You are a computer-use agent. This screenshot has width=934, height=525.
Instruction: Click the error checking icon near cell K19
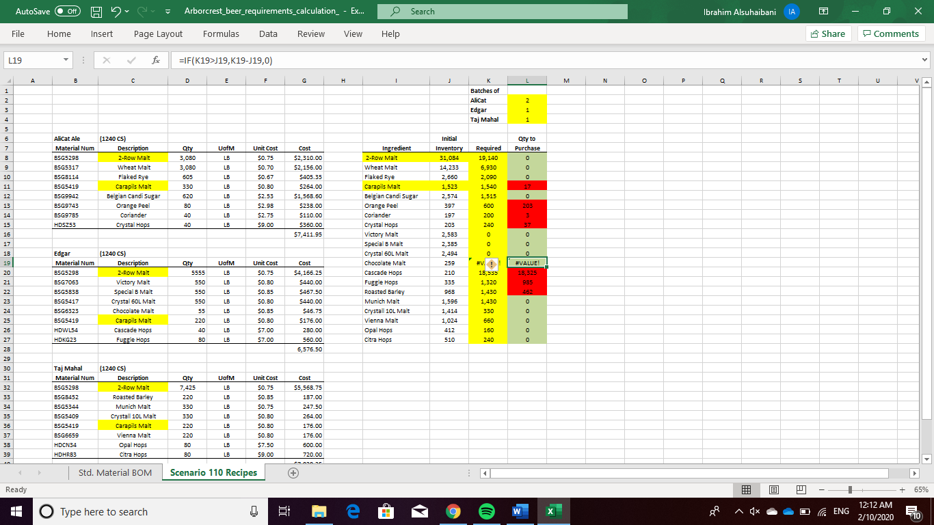coord(491,262)
